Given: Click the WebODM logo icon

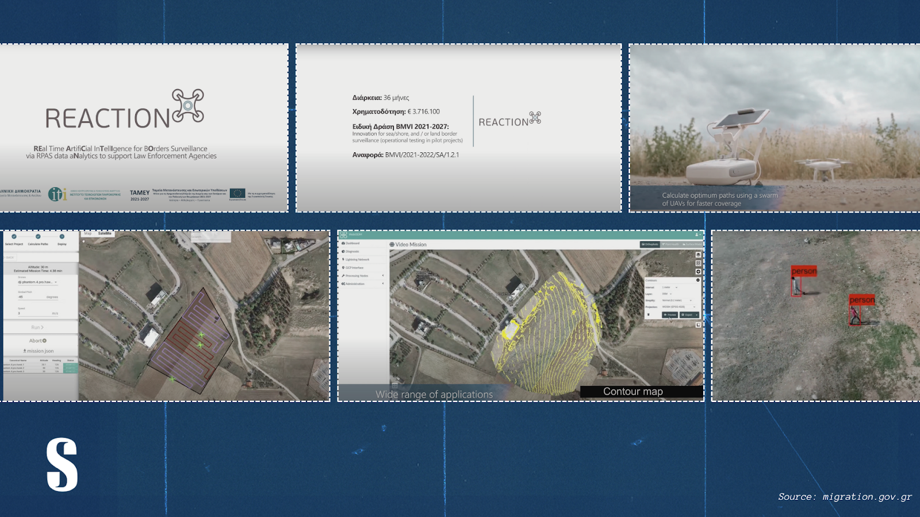Looking at the screenshot, I should [x=344, y=234].
